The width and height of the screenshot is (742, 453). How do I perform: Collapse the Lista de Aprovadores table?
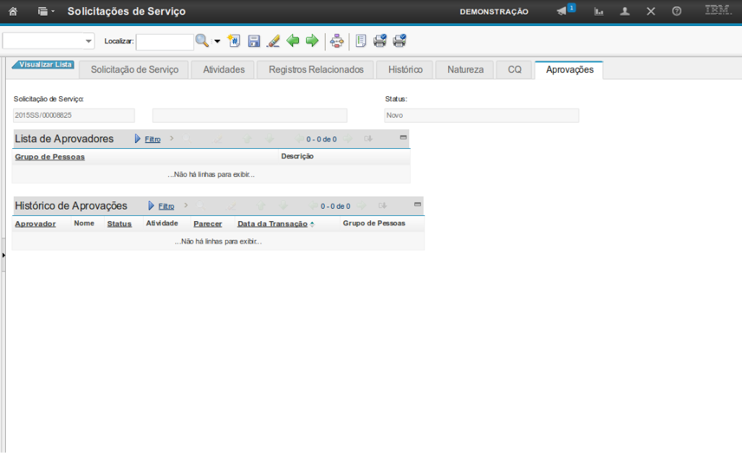click(x=403, y=137)
